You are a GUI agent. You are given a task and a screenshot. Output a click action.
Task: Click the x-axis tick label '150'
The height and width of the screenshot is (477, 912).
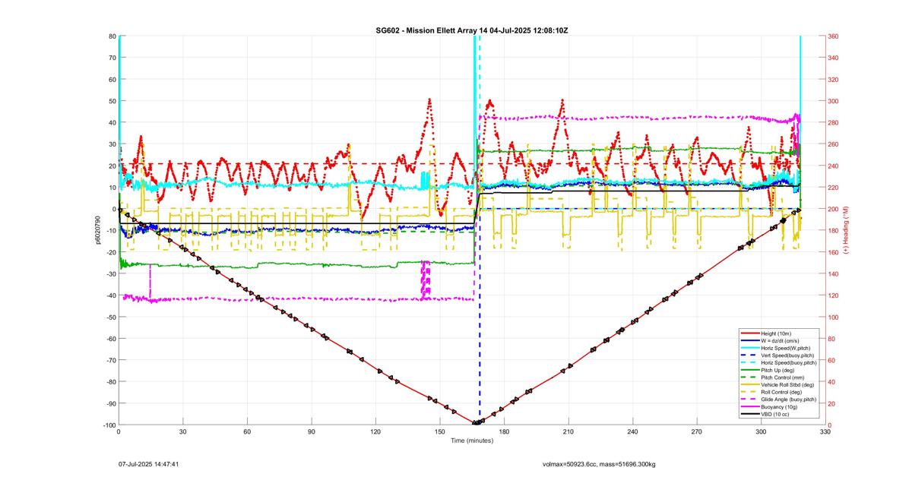[x=439, y=431]
